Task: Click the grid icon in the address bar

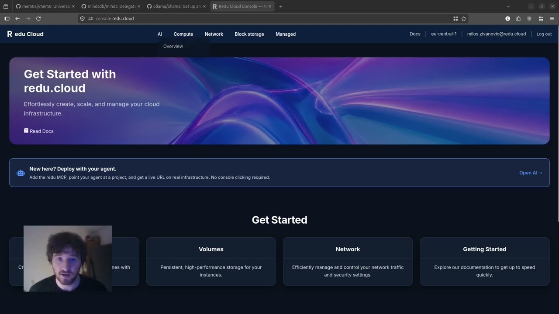Action: point(455,19)
